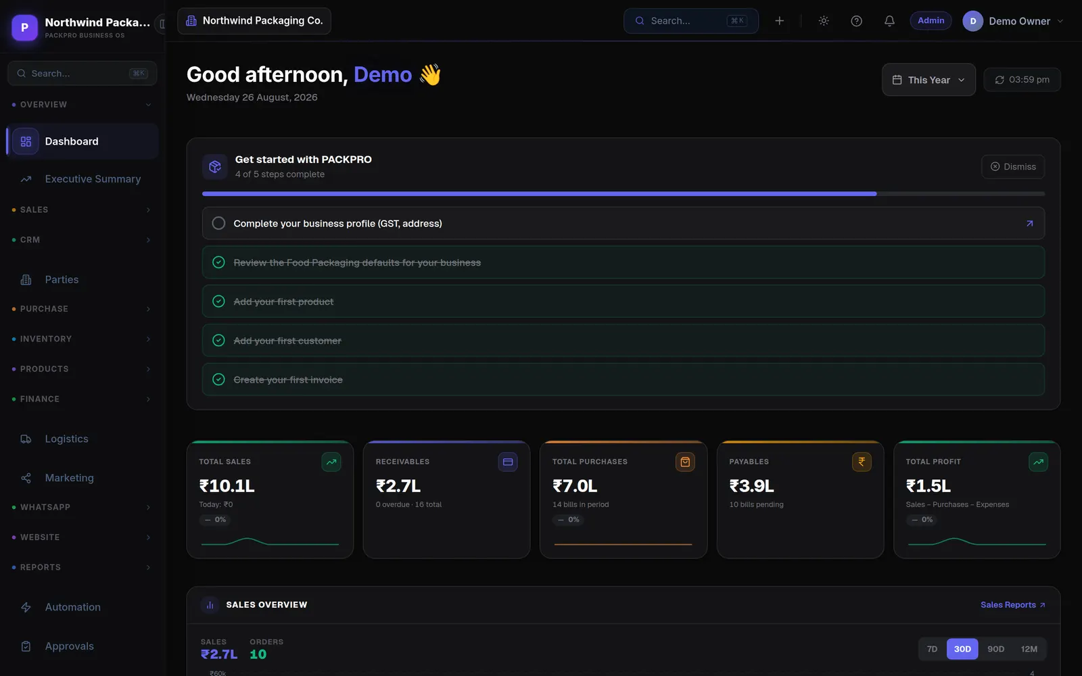Click the PACKPRO purple logo icon
1082x676 pixels.
pos(25,28)
